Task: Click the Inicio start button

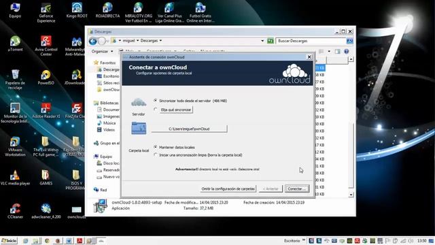Action: tap(9, 241)
